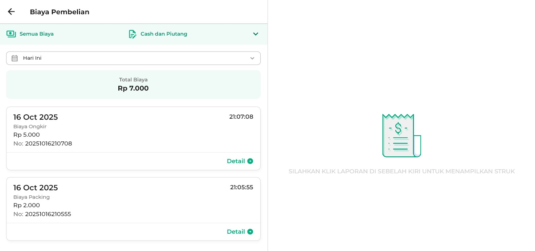Click the arrow icon next to Biaya Packing Detail

coord(250,232)
